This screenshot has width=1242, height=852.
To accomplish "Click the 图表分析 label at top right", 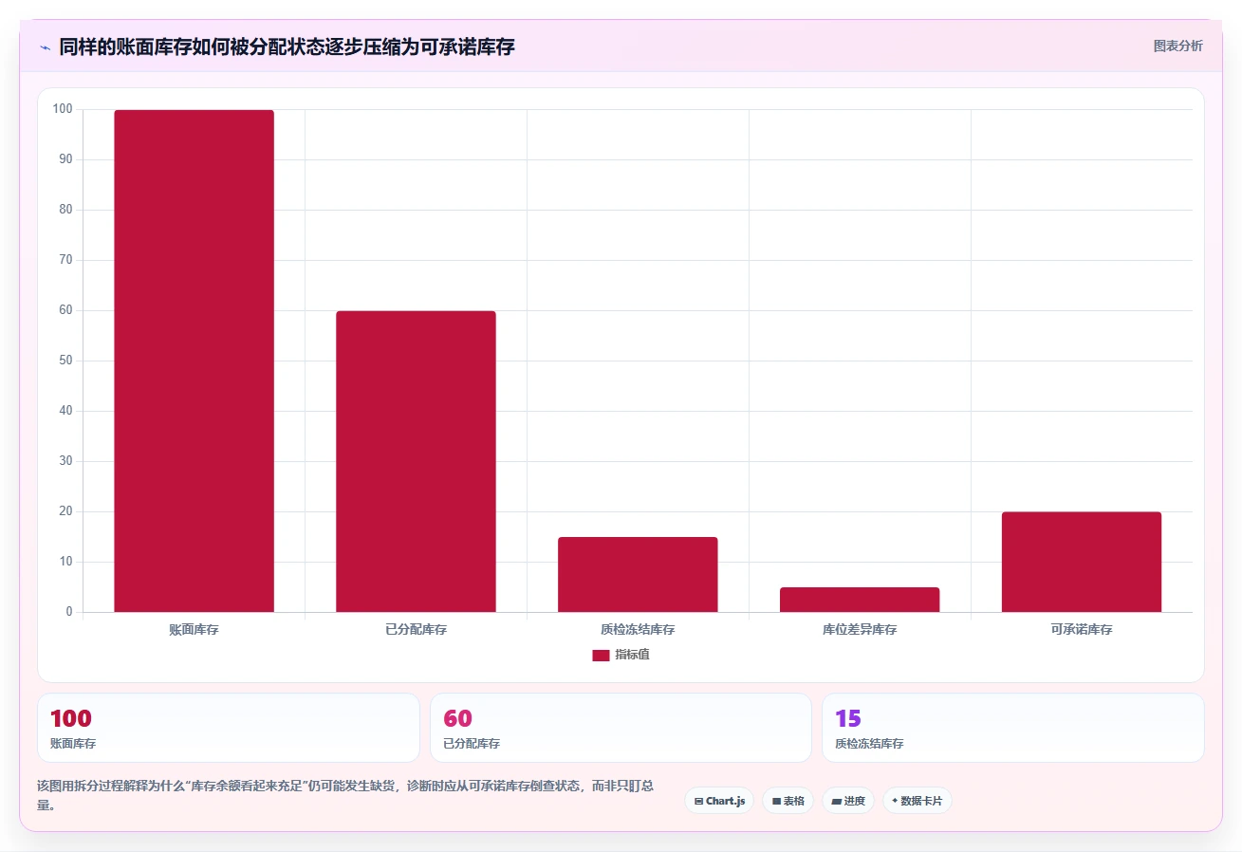I will (x=1177, y=46).
